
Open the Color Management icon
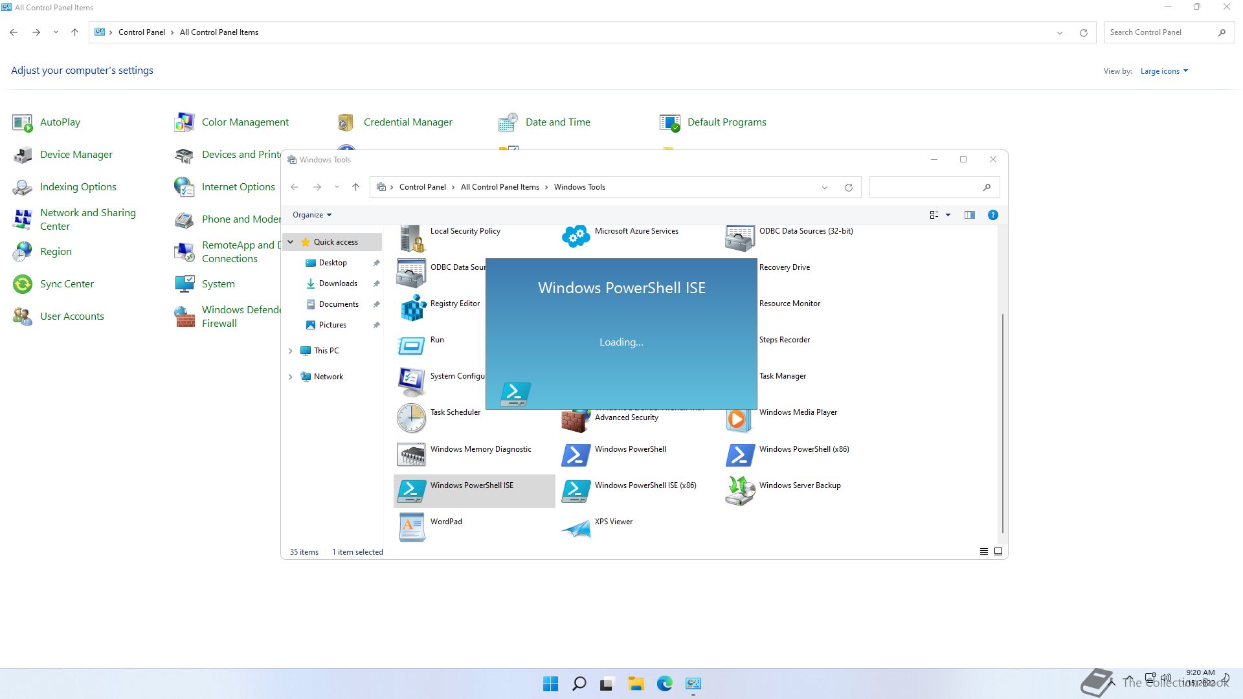coord(184,122)
